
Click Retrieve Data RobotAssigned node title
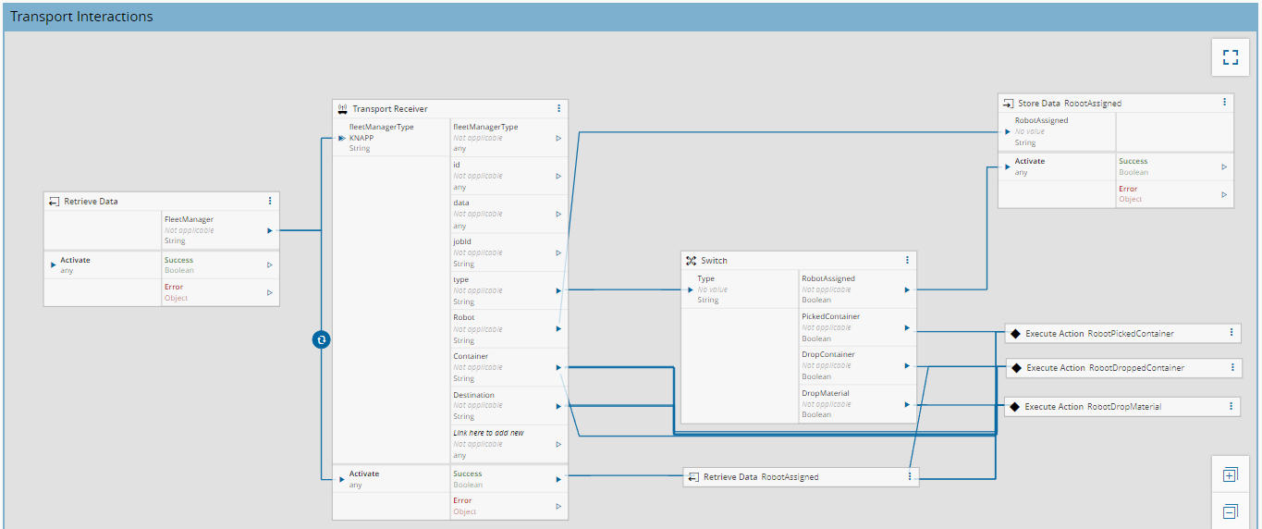760,477
